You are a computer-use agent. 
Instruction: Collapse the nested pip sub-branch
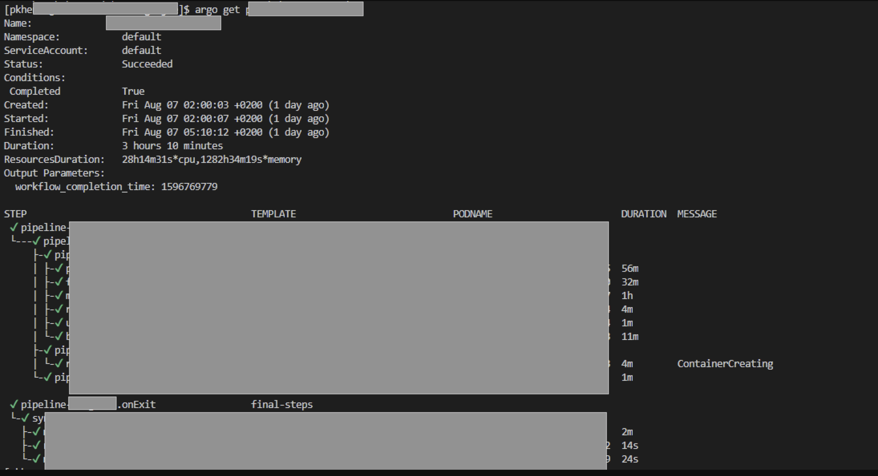(x=48, y=350)
